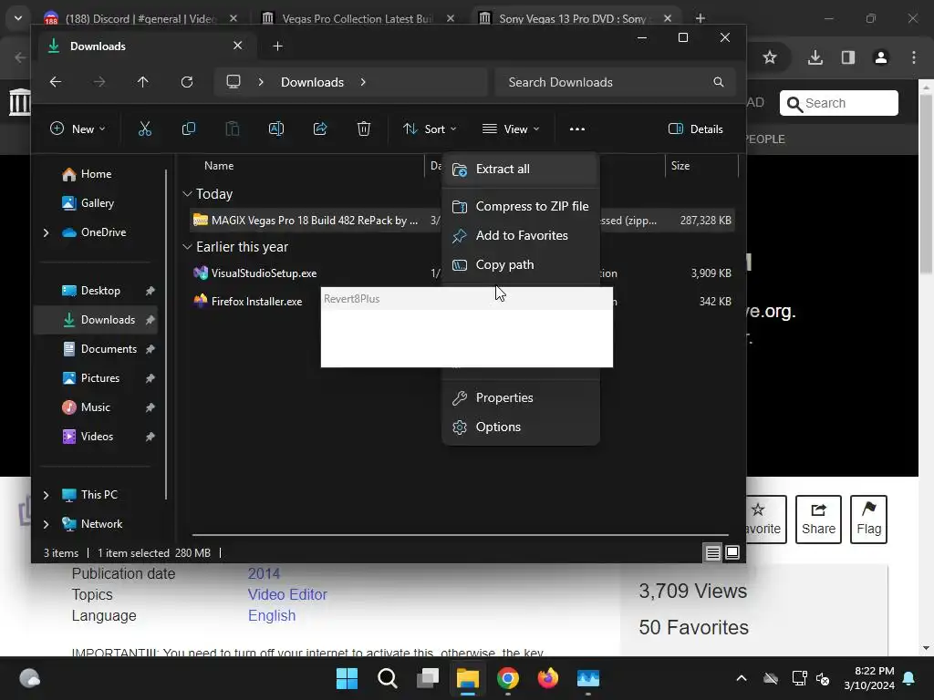Open Options from the menu
Screen dimensions: 934x700
tap(521, 427)
